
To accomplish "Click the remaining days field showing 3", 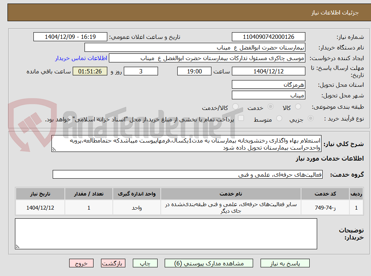I will 141,71.
